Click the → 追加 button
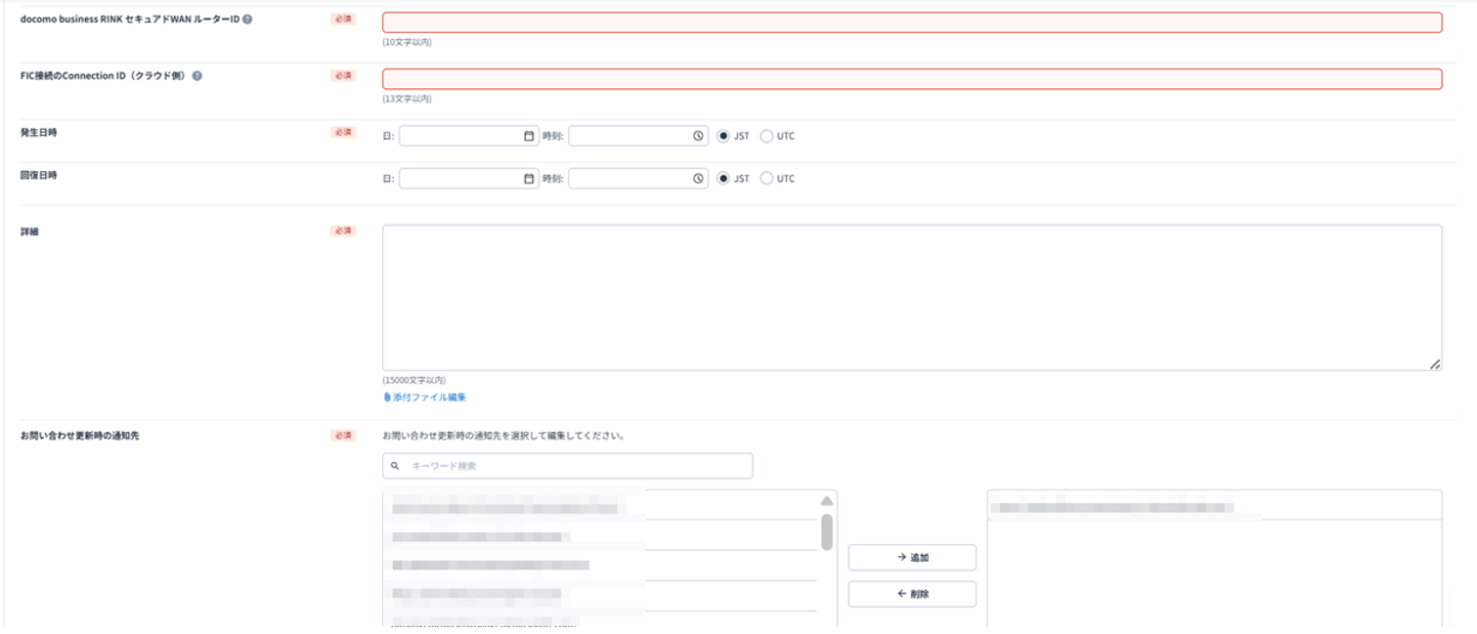 point(912,557)
